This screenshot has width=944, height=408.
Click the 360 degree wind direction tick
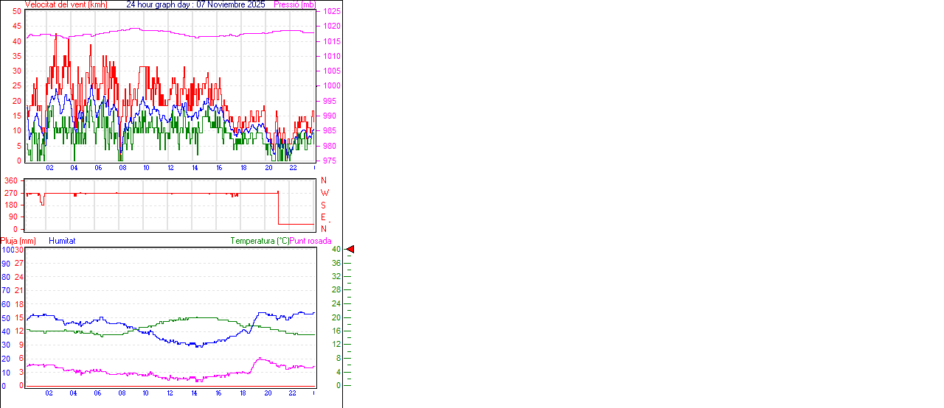(x=11, y=181)
